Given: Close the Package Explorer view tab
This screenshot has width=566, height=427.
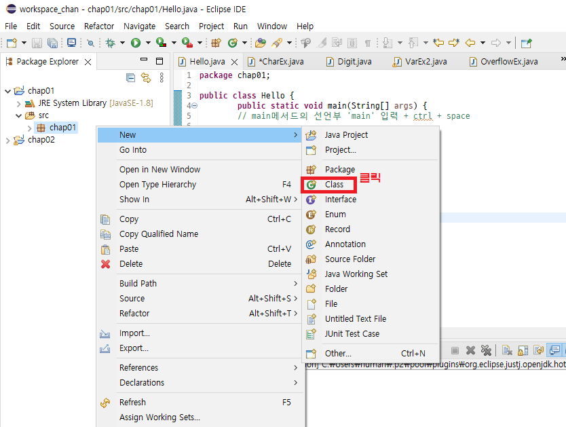Looking at the screenshot, I should tap(88, 62).
